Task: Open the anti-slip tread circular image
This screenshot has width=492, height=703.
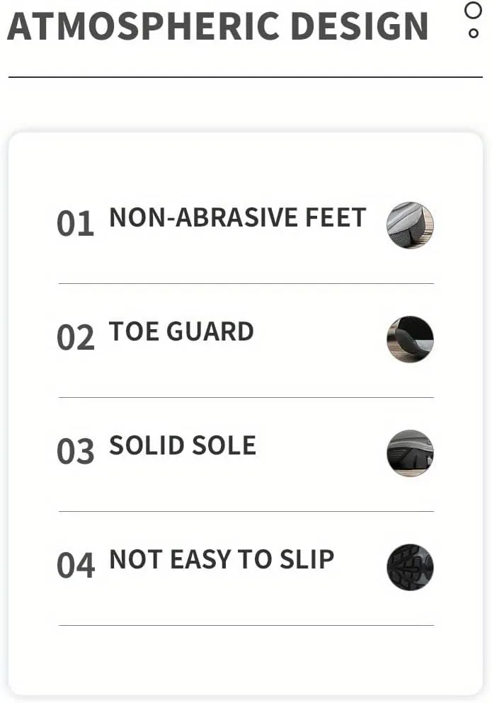Action: pos(410,567)
